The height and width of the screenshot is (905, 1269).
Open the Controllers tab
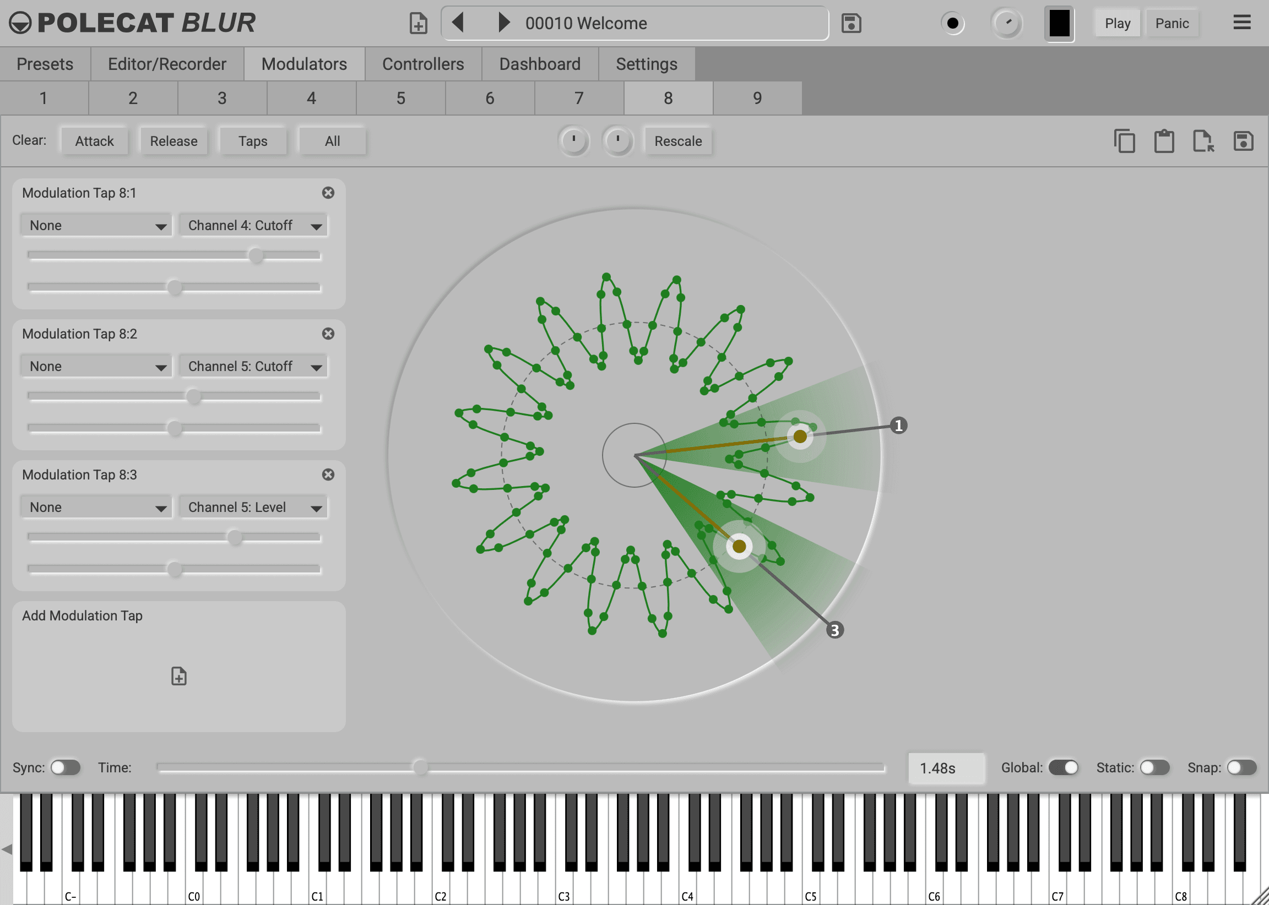click(x=423, y=64)
